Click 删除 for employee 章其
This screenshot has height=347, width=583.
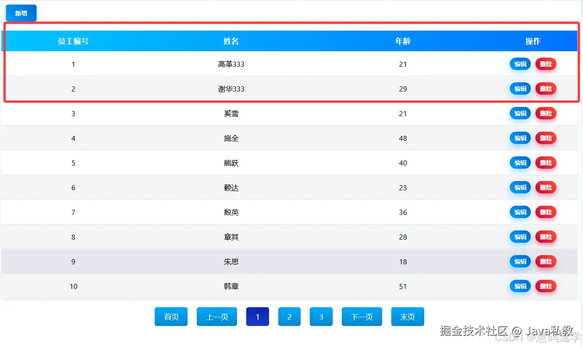(545, 237)
